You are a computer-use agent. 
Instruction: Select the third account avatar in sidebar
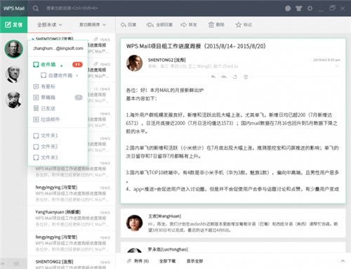point(14,100)
